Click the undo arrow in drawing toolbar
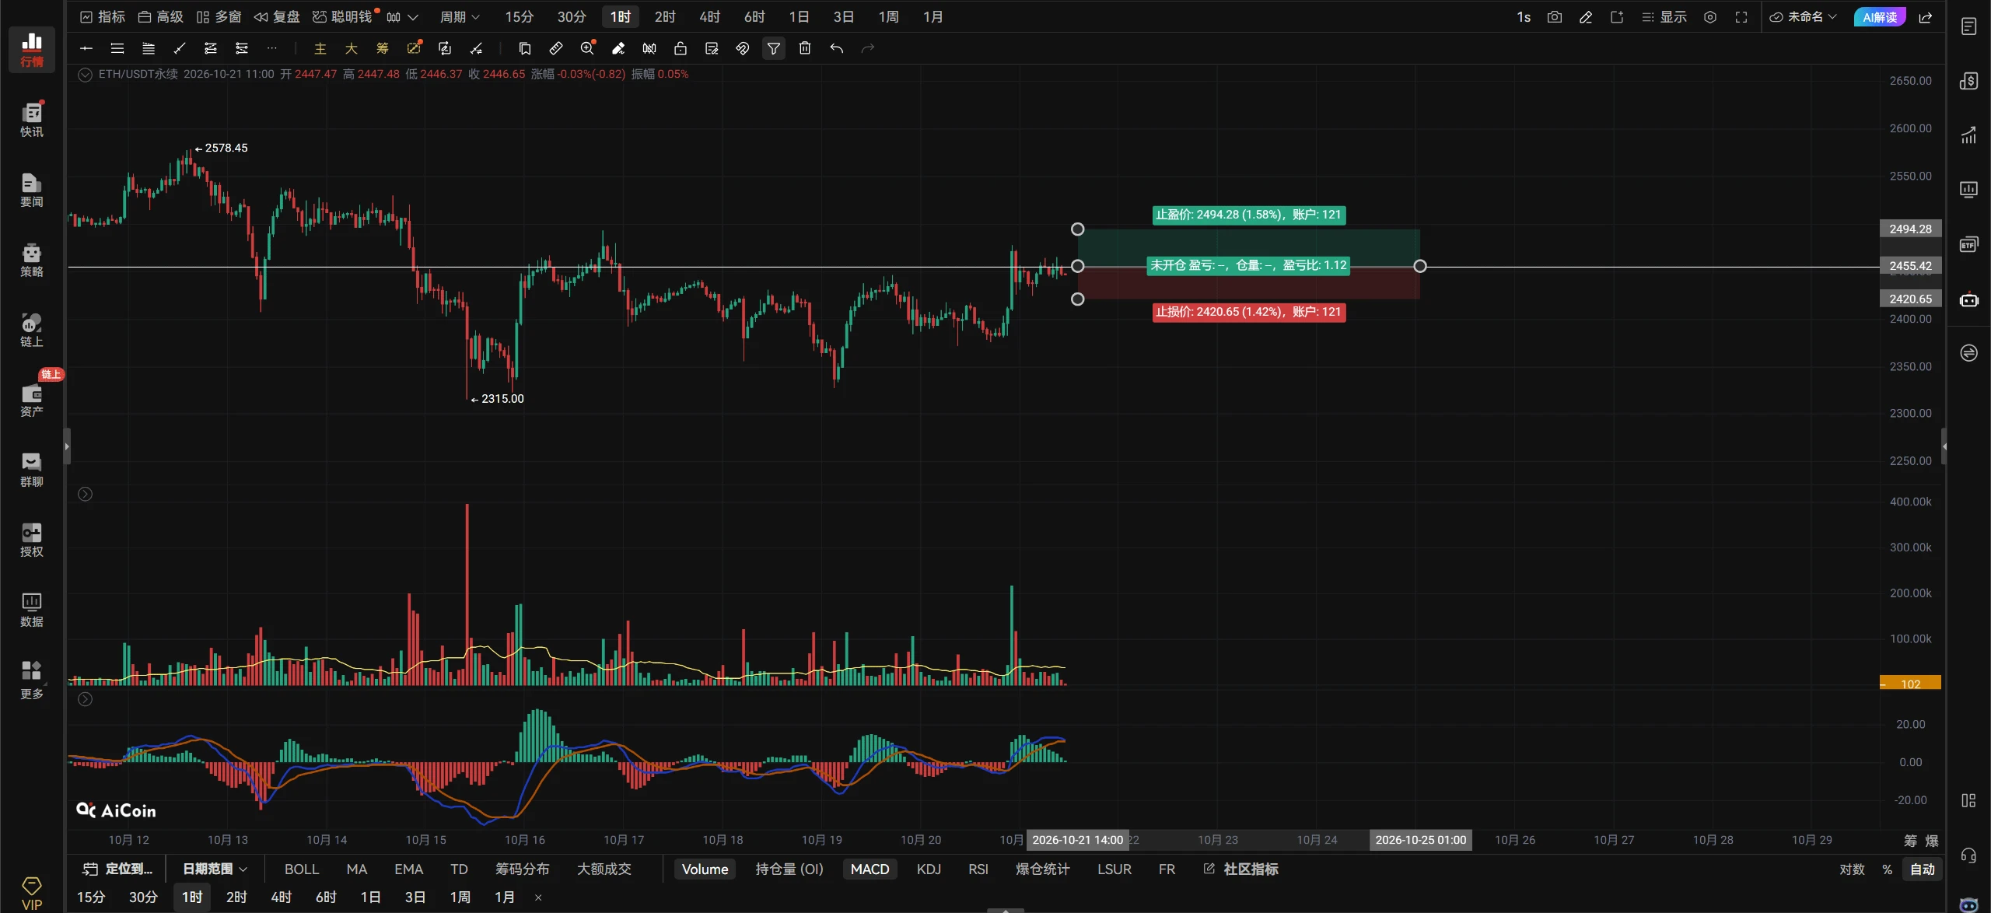The image size is (1991, 913). (836, 48)
